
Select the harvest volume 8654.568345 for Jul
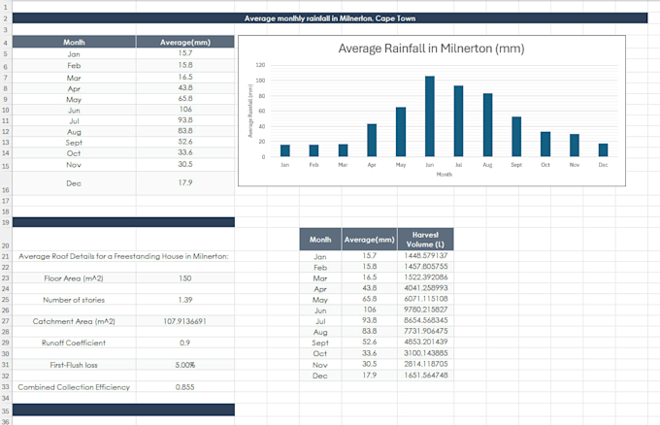[425, 320]
